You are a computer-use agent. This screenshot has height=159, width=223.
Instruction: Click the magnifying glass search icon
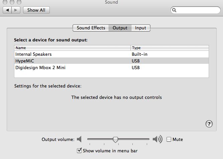174,10
